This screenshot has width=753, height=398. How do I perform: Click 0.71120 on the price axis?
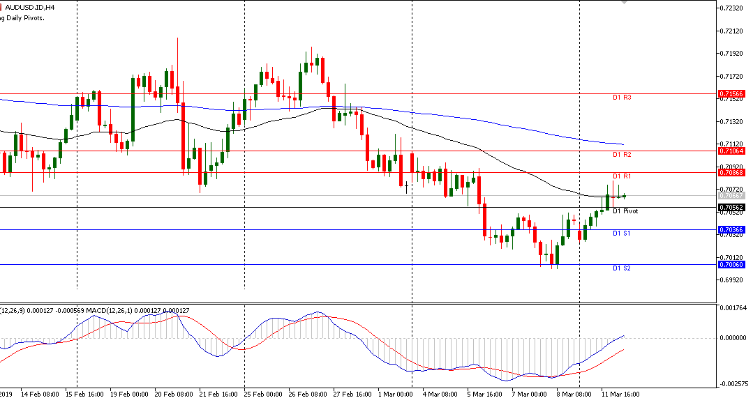[732, 144]
